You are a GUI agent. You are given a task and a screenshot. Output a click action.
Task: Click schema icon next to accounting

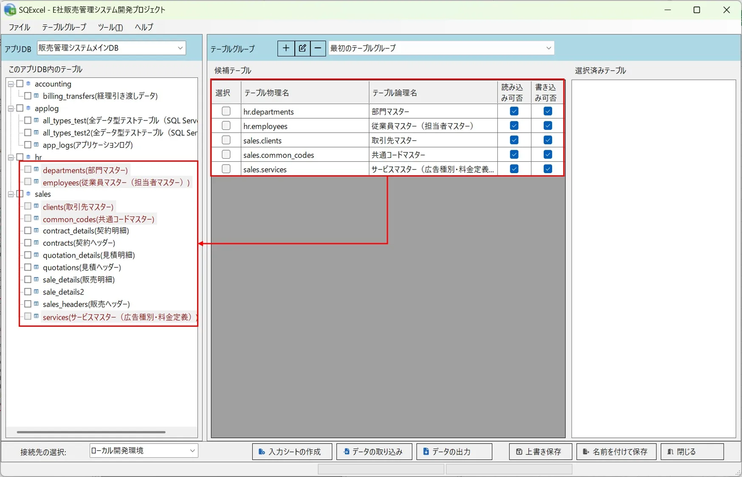pos(28,84)
